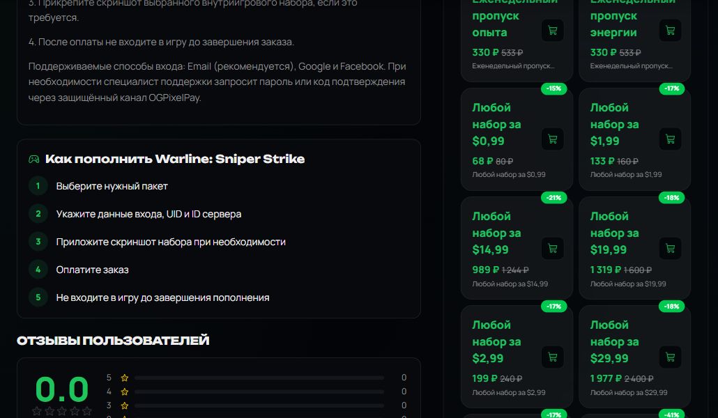Add Еженедельный пропуск опыта to cart

[x=553, y=31]
